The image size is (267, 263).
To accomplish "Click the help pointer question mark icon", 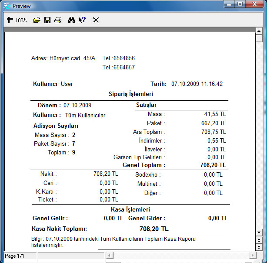I will click(82, 20).
